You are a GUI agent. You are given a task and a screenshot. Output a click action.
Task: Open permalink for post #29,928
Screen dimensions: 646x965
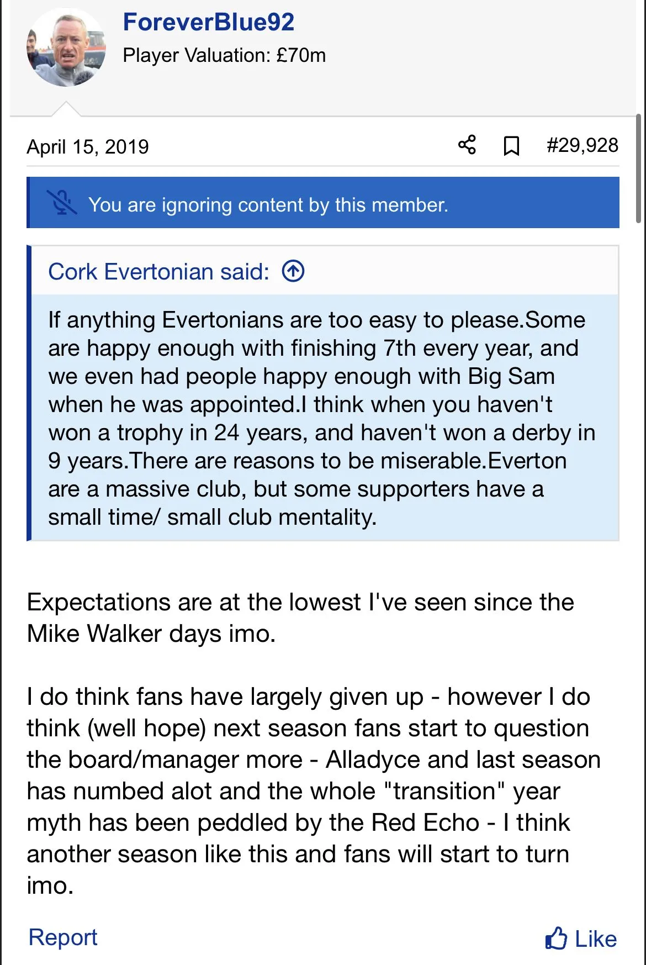[x=582, y=145]
